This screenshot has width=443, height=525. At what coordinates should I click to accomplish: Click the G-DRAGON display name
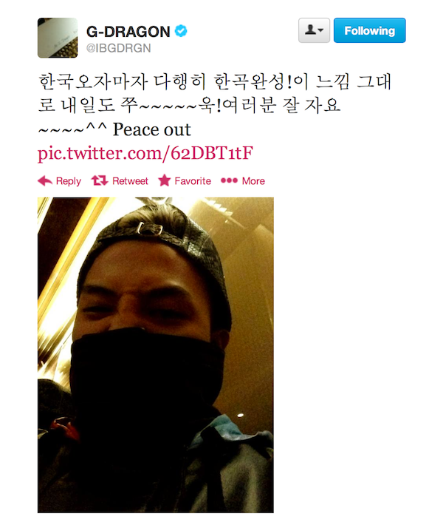click(128, 32)
